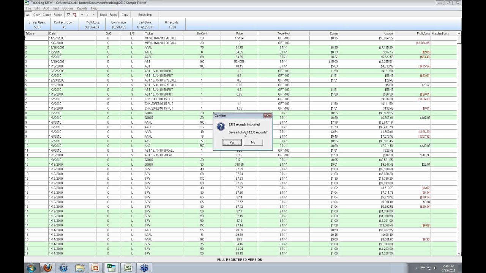This screenshot has width=486, height=273.
Task: Show Open trades only
Action: 37,15
